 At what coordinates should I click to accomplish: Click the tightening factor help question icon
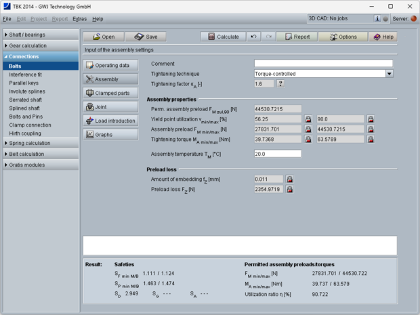pos(280,83)
